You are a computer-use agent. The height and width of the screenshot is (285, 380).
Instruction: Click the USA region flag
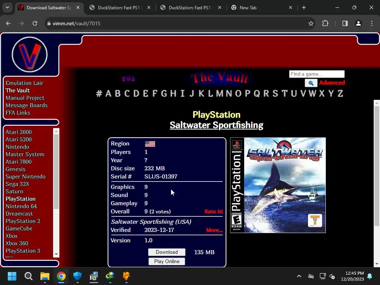click(x=150, y=144)
